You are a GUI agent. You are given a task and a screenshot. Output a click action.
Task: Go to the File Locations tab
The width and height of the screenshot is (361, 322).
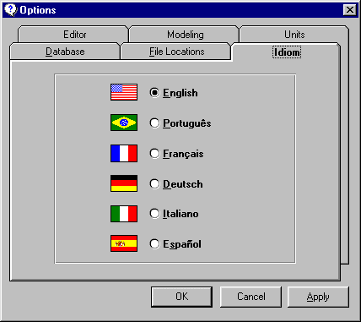point(176,52)
